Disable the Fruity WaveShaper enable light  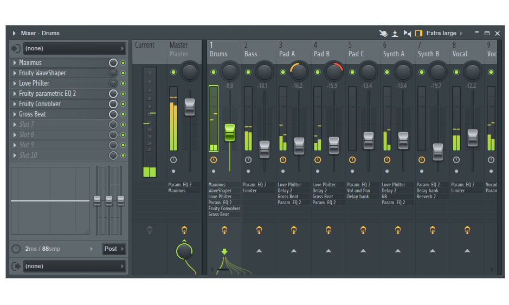123,73
